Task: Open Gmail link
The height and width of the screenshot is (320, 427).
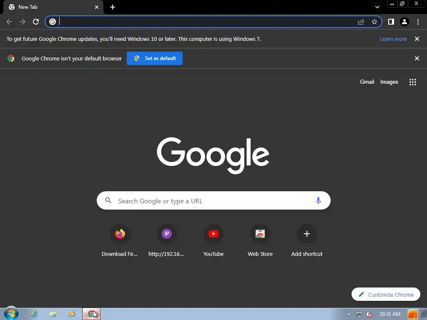Action: click(x=367, y=82)
